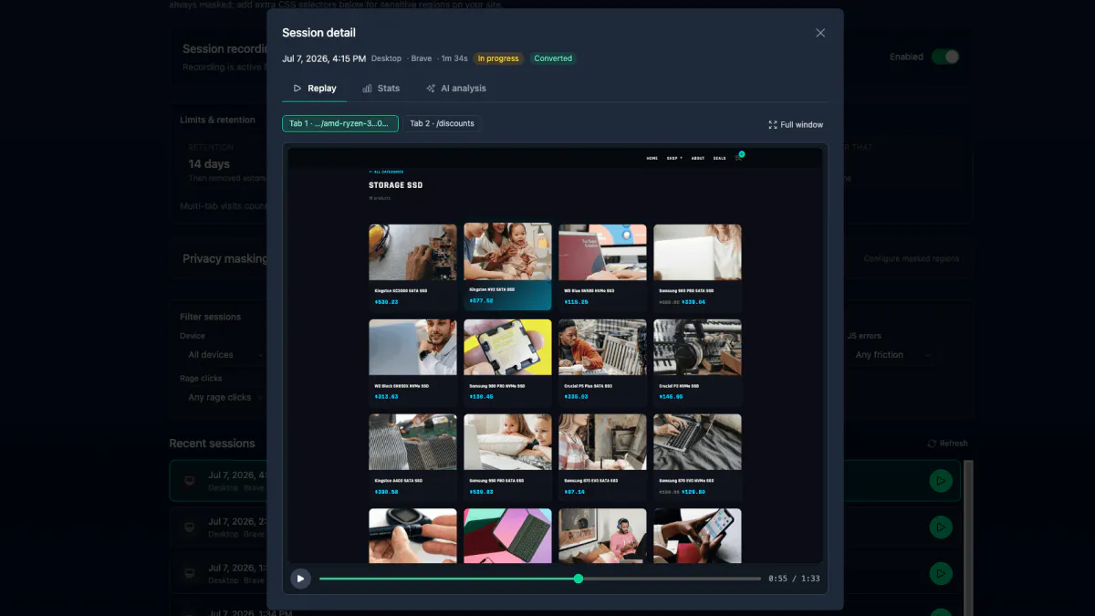Screen dimensions: 1095x616
Task: Open the Crucial P3 NVMe SSD image
Action: [697, 347]
